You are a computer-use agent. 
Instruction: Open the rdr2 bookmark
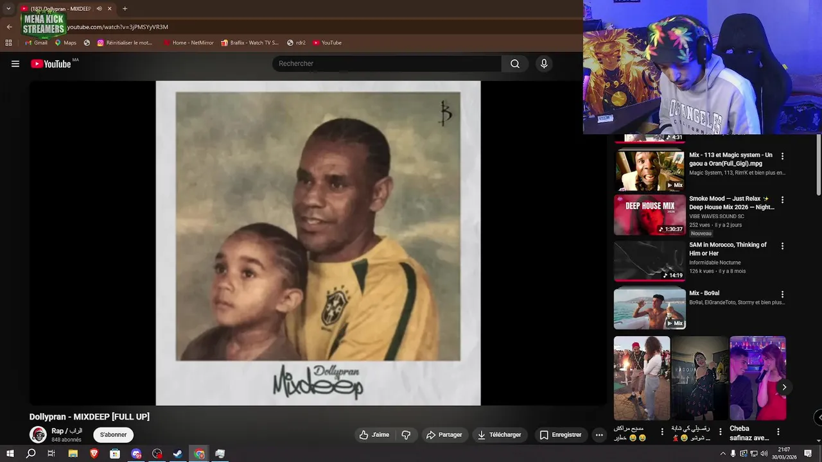click(296, 43)
